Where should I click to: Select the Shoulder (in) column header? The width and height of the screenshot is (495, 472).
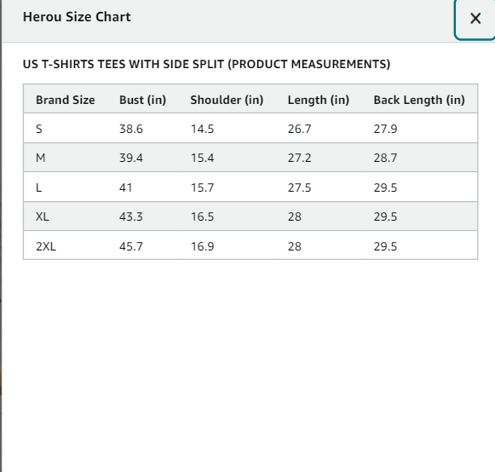(227, 100)
